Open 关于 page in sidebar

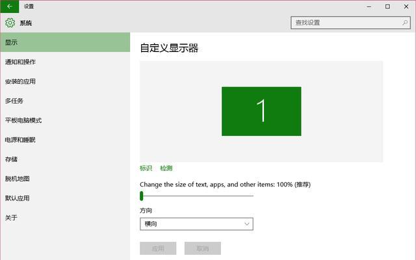(65, 218)
